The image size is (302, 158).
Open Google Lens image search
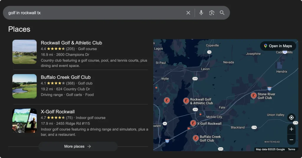[x=211, y=13]
